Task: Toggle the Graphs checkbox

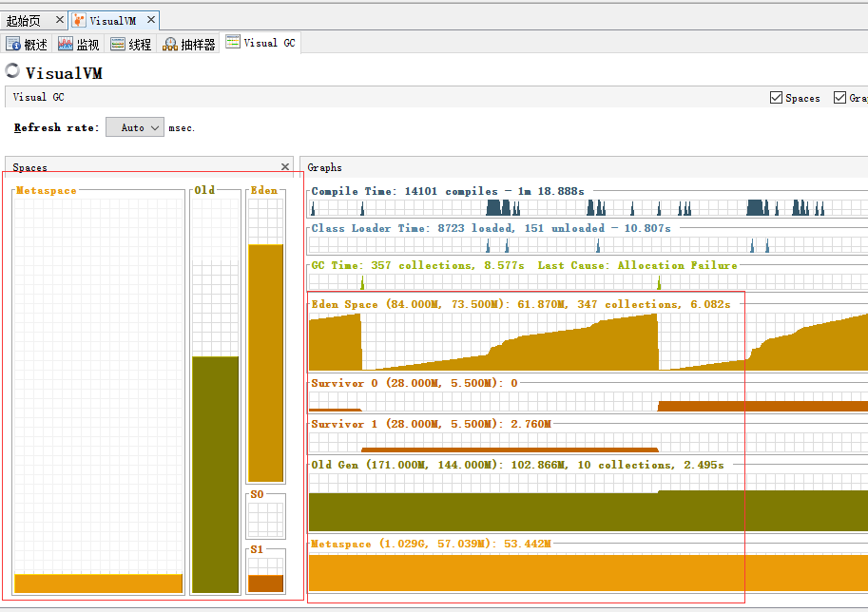Action: 839,97
